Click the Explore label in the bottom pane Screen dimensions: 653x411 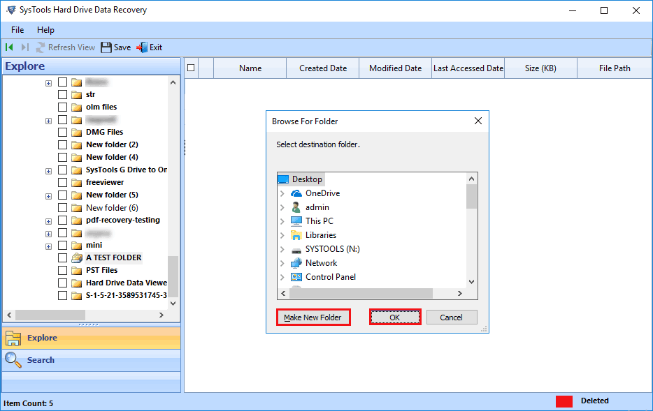coord(42,338)
